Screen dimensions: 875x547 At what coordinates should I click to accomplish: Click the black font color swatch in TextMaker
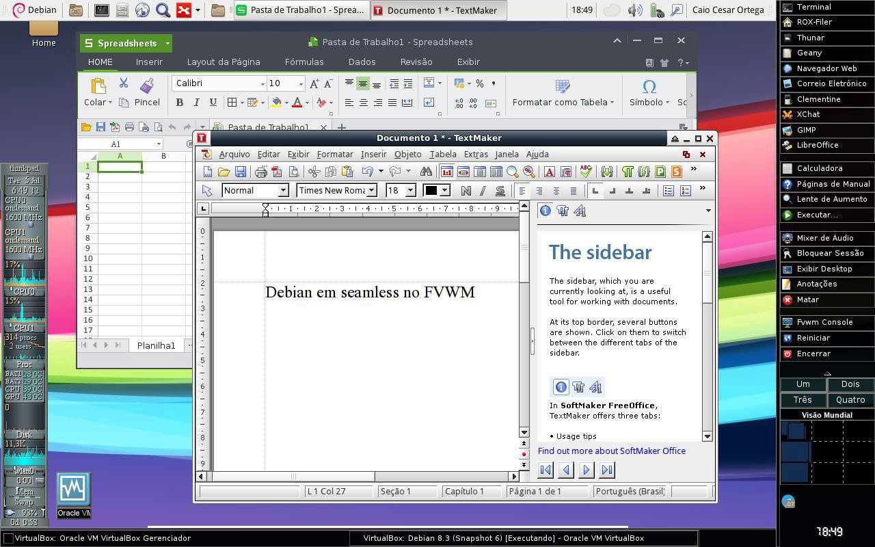431,191
